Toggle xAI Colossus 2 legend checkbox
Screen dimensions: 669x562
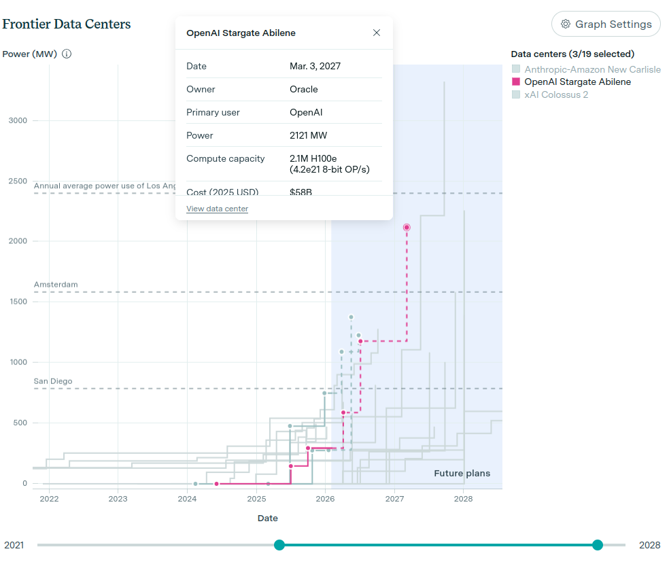click(516, 94)
